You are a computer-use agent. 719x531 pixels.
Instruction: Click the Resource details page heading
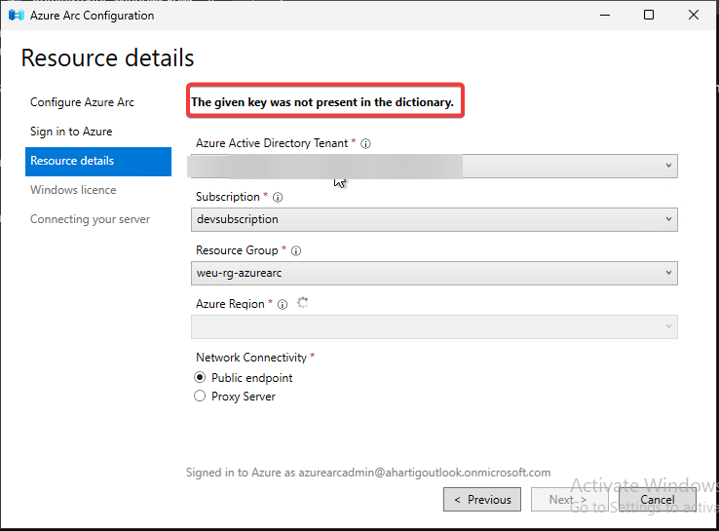(x=108, y=58)
